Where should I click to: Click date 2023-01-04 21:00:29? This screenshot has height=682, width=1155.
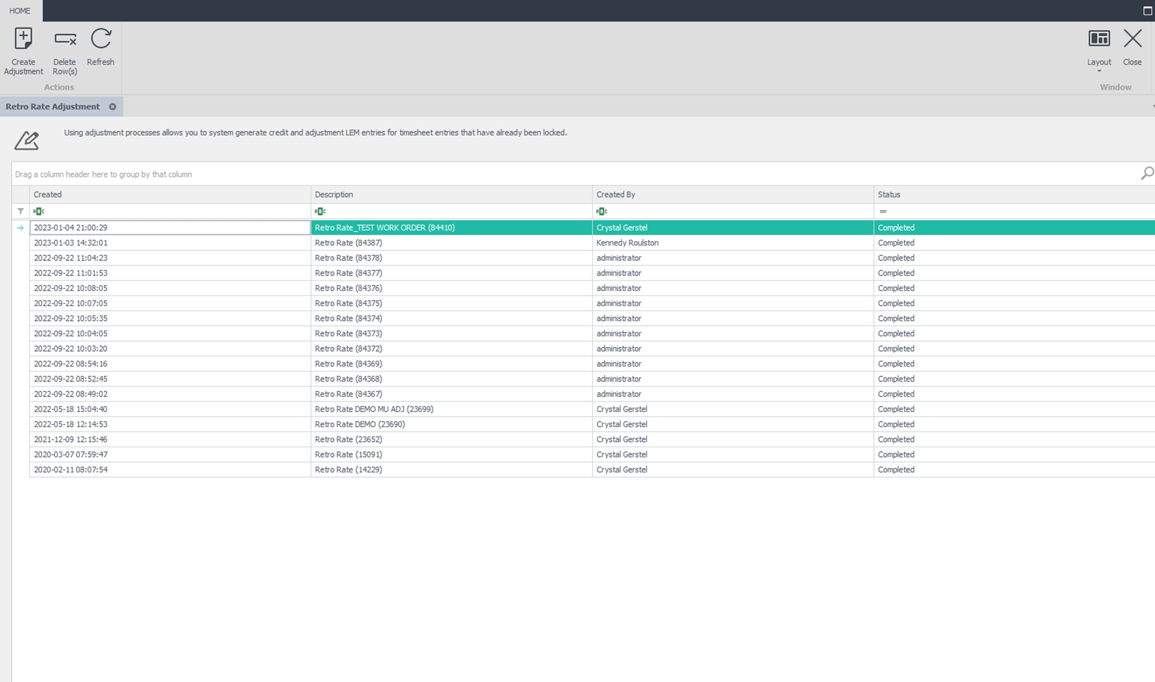(x=70, y=227)
